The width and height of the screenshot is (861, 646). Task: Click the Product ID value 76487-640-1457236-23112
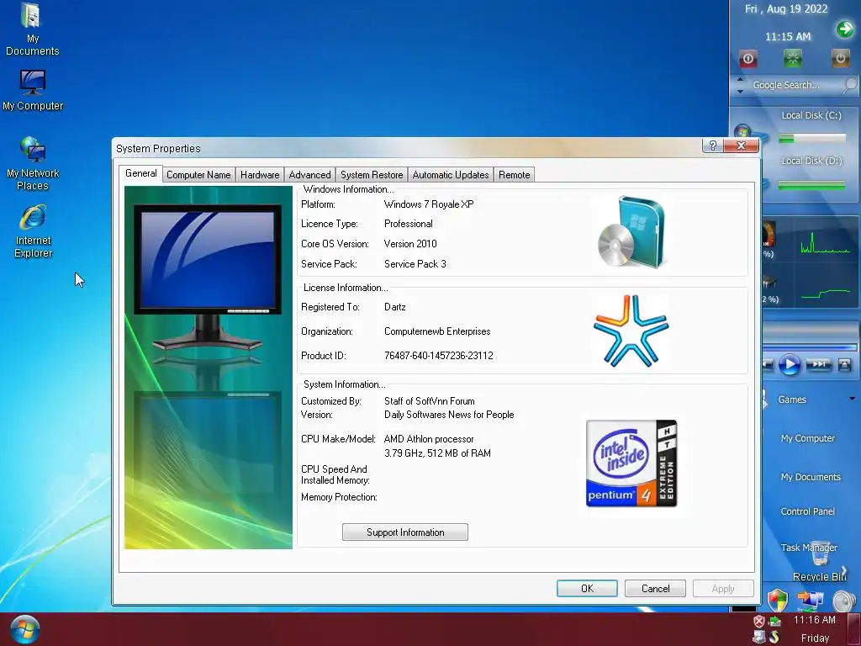(x=439, y=356)
